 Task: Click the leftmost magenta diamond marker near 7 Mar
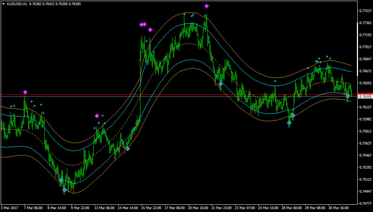point(25,91)
